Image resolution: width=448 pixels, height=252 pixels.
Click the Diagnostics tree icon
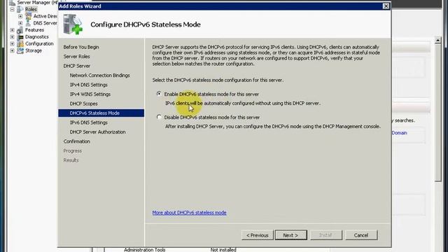[x=20, y=37]
